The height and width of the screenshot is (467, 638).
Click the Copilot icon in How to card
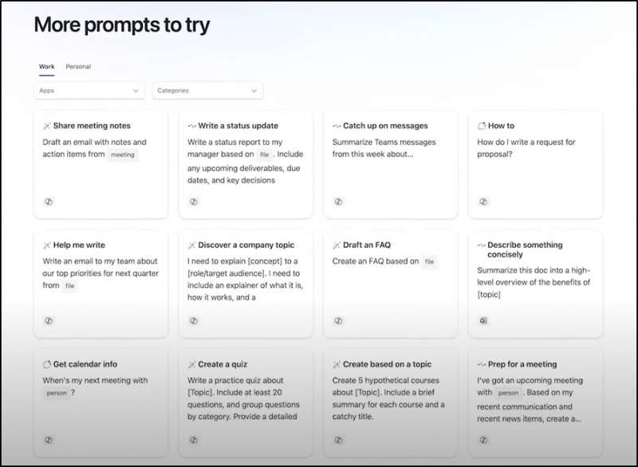click(483, 202)
